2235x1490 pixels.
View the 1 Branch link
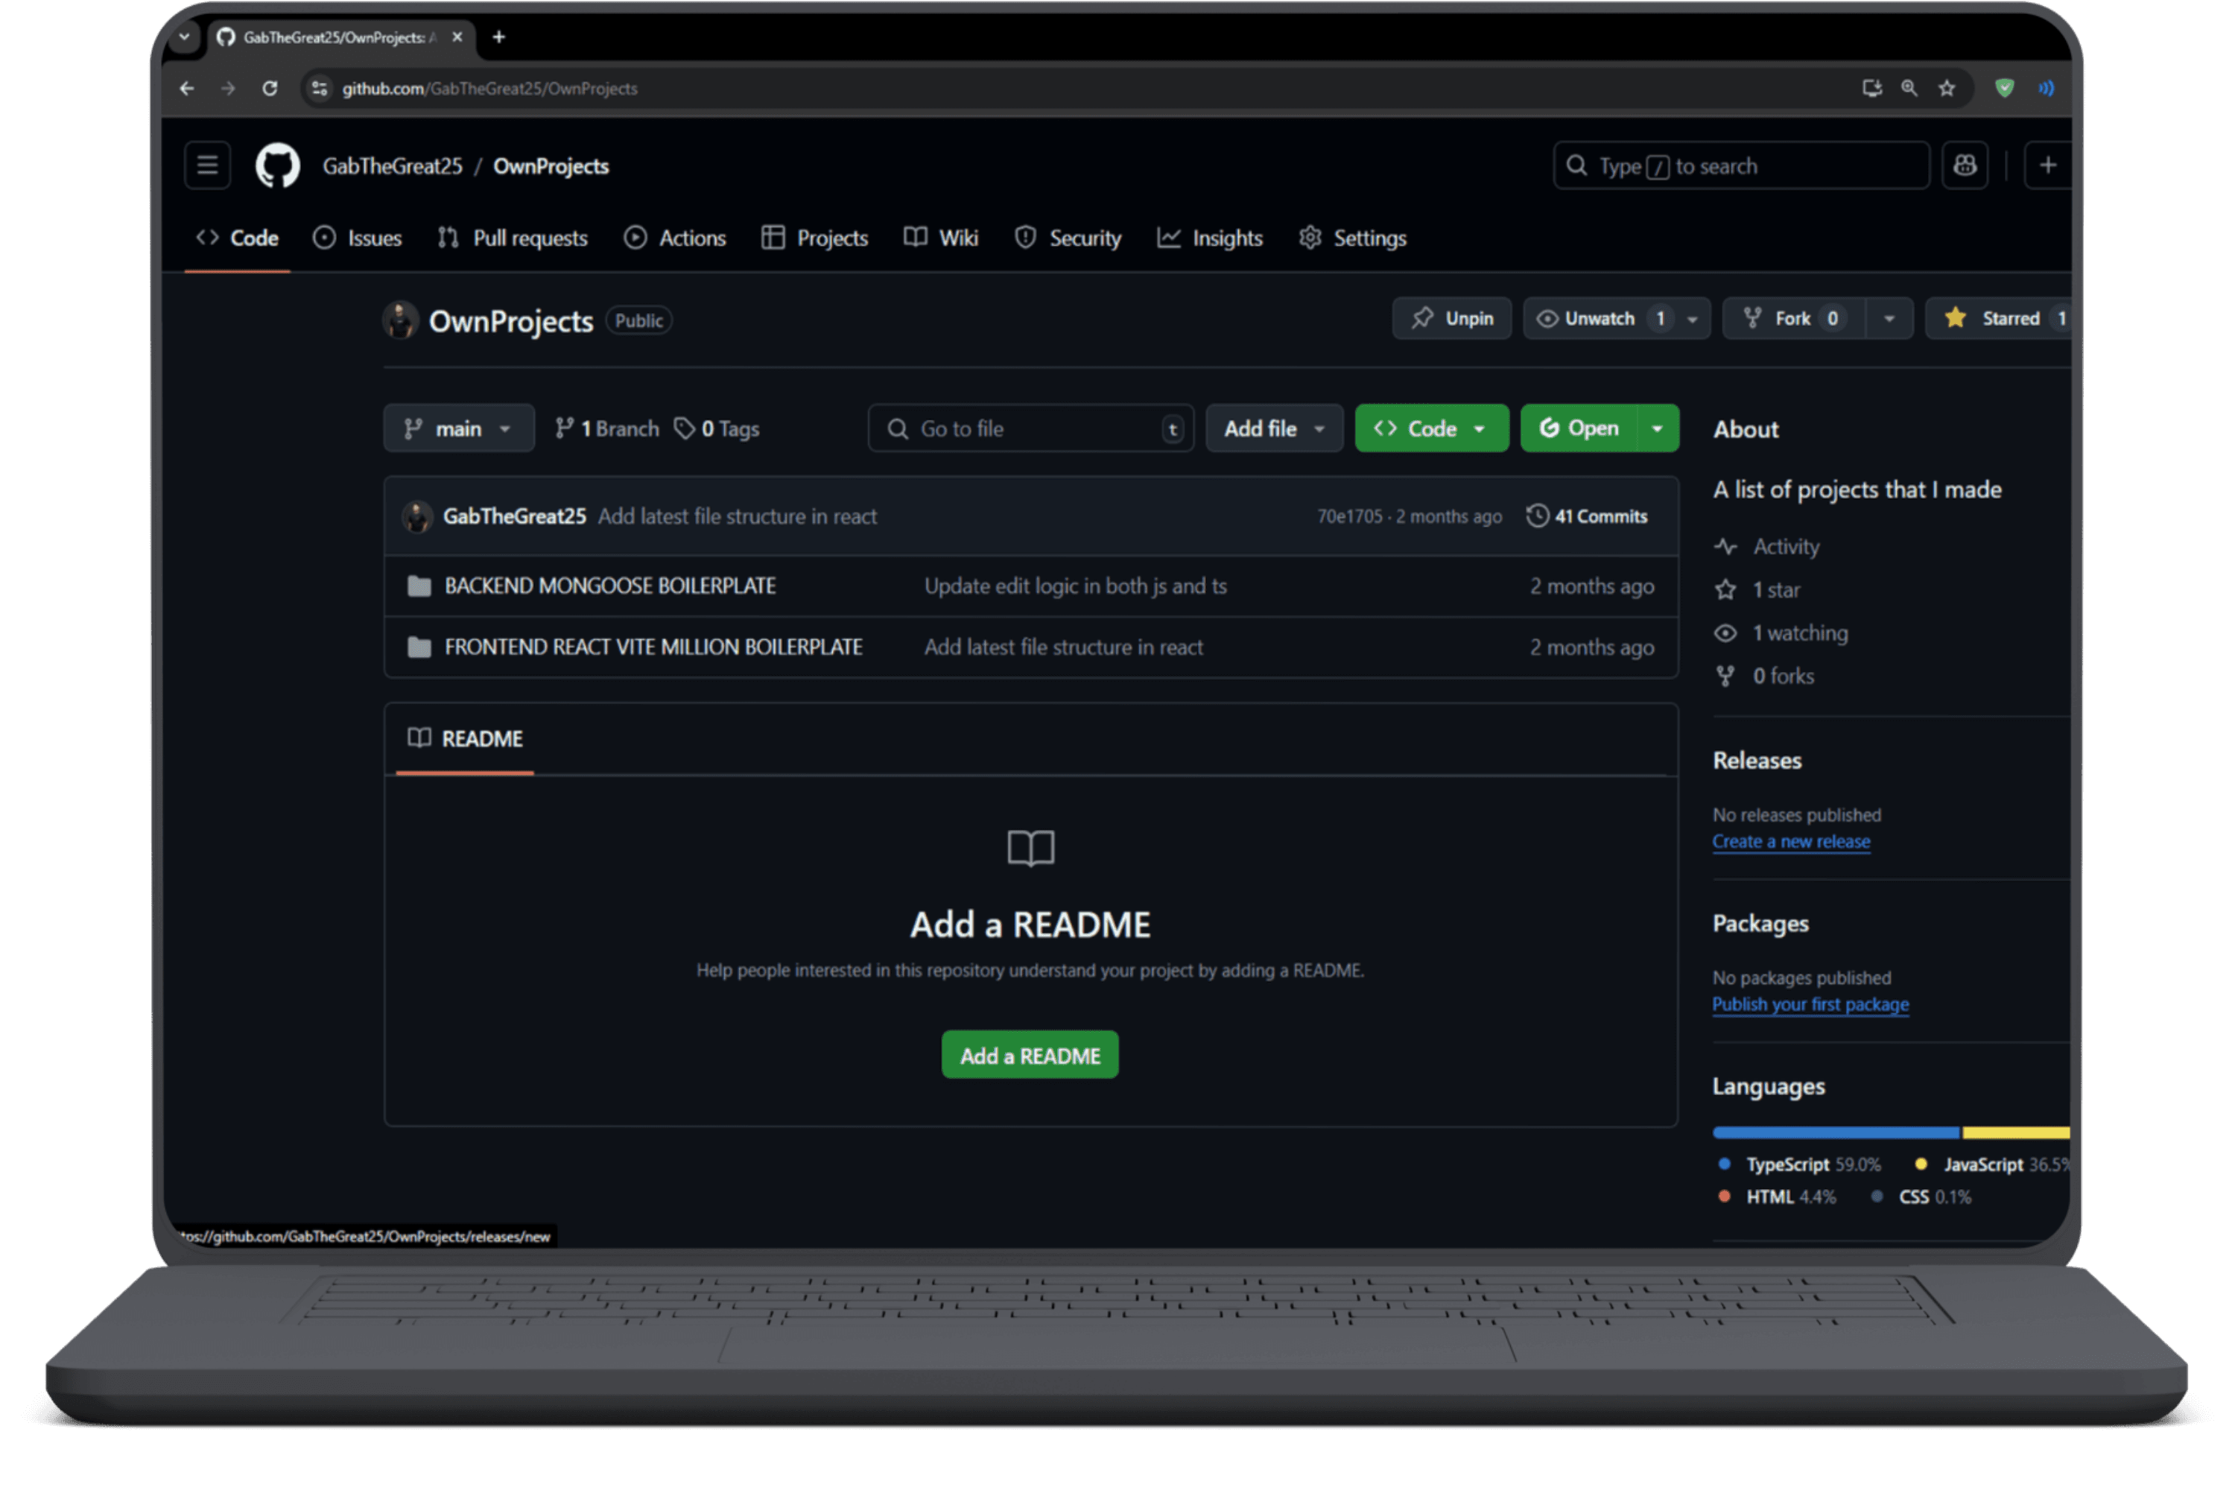pyautogui.click(x=607, y=428)
